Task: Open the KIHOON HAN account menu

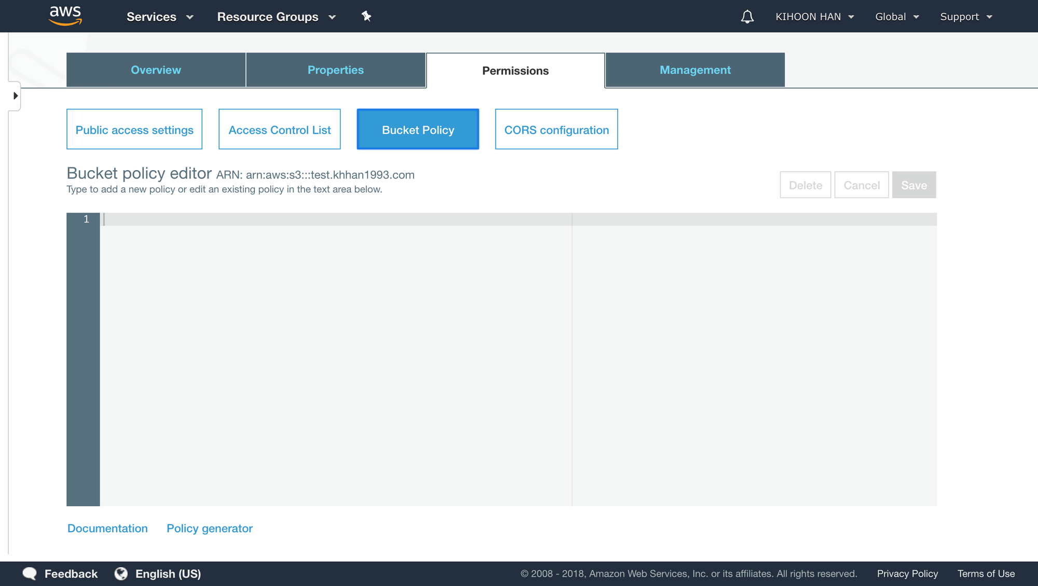Action: 814,17
